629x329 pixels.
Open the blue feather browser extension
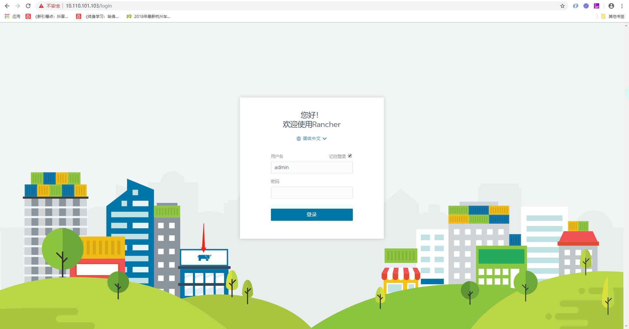coord(576,6)
